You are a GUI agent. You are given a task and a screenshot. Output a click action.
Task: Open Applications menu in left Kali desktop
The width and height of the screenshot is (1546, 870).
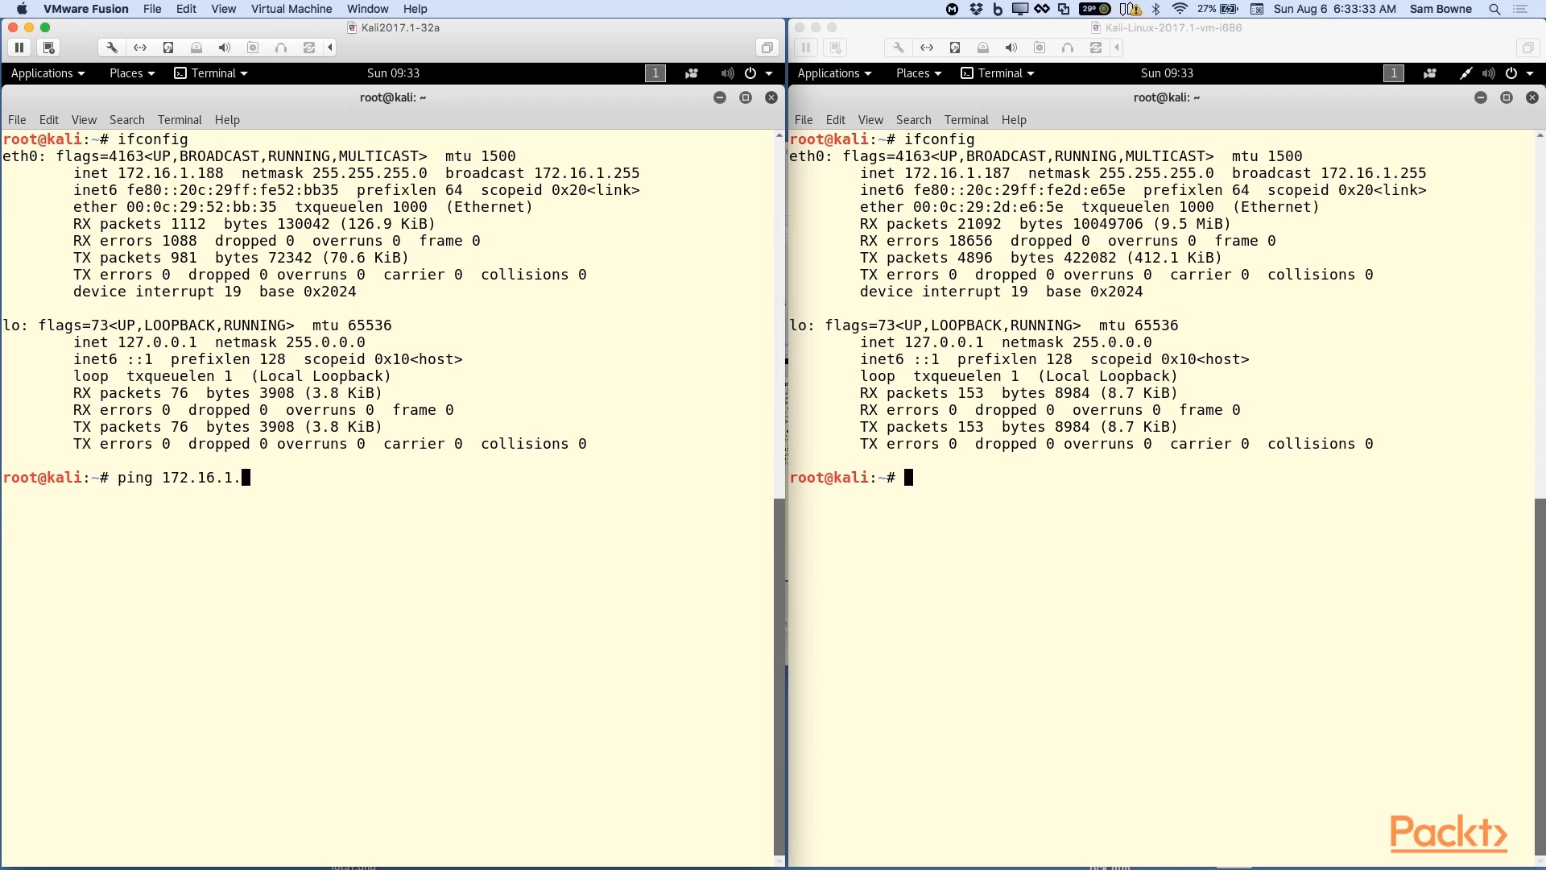point(48,73)
